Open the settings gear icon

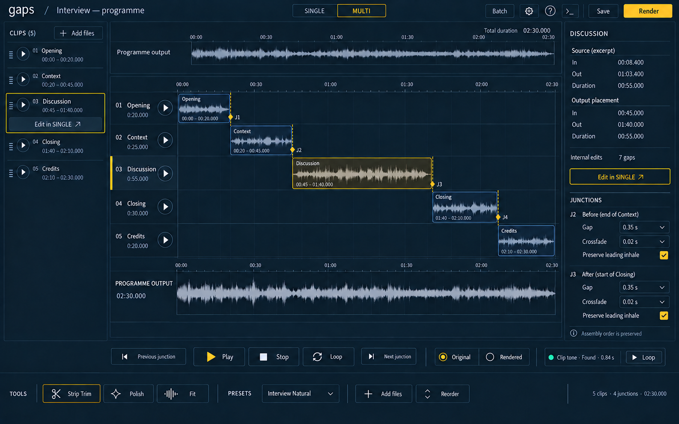click(529, 11)
